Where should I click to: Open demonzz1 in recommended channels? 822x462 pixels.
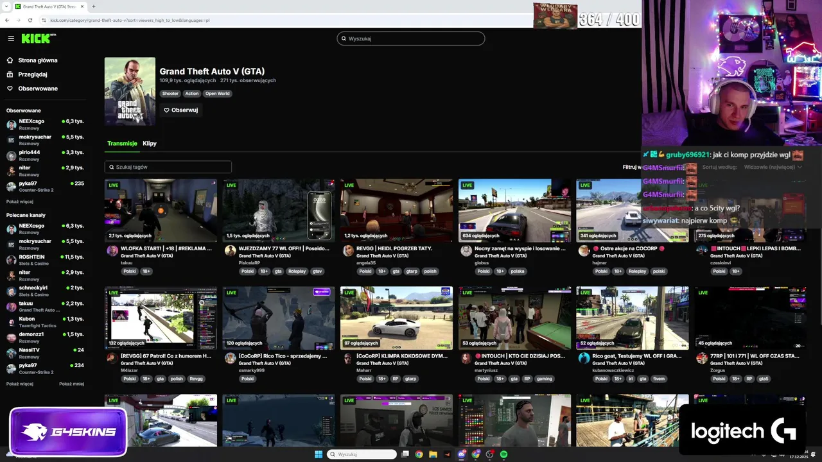(x=45, y=338)
